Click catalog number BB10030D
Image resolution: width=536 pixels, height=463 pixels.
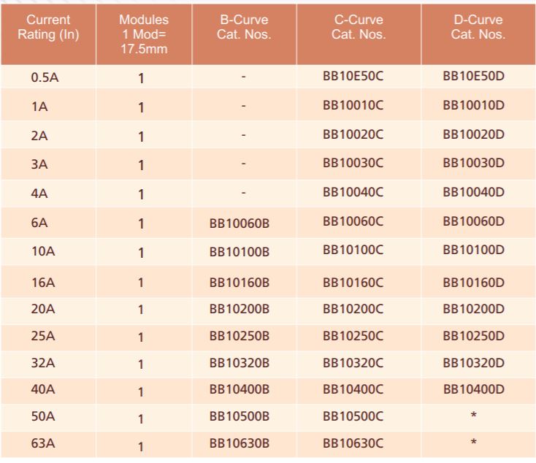tap(473, 162)
